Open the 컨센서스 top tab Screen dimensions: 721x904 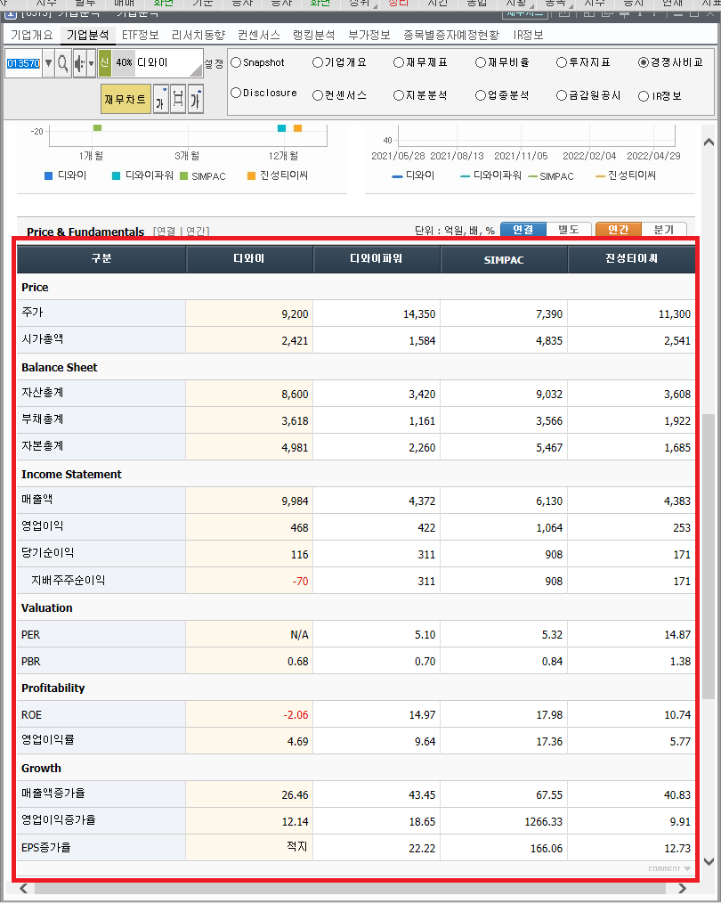[259, 35]
